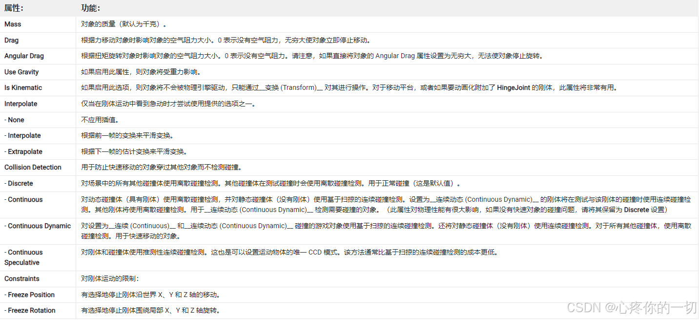This screenshot has height=320, width=699.
Task: Select the Angular Drag row
Action: click(x=23, y=56)
